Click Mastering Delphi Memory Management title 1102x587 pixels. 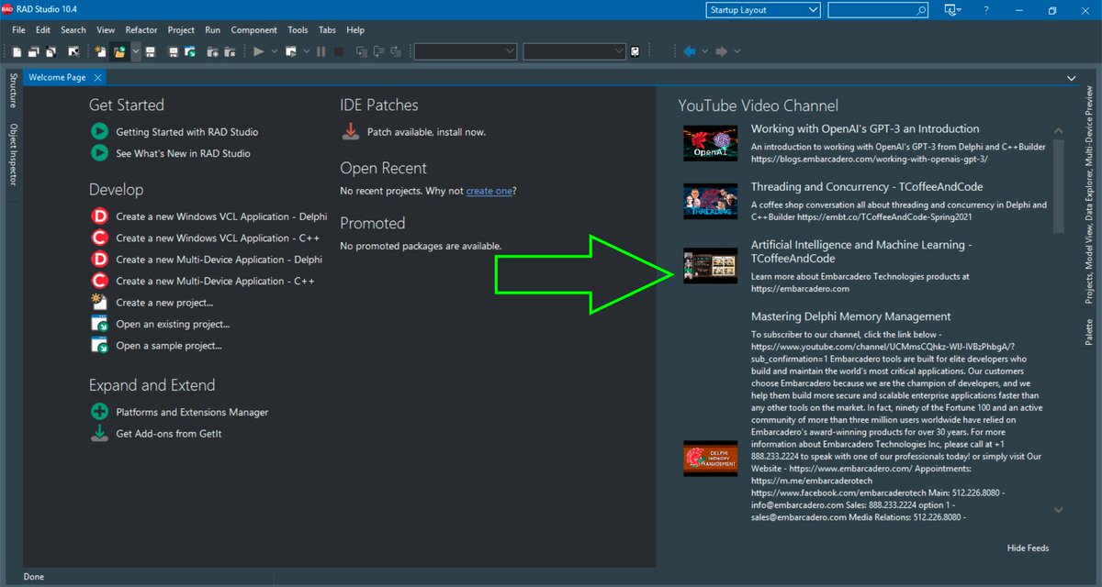pos(850,316)
